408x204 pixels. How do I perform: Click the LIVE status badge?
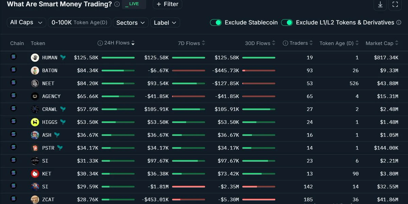[134, 4]
